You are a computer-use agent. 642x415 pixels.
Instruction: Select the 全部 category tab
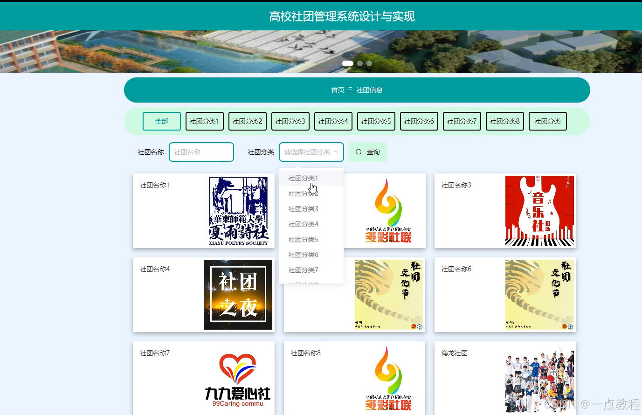162,121
